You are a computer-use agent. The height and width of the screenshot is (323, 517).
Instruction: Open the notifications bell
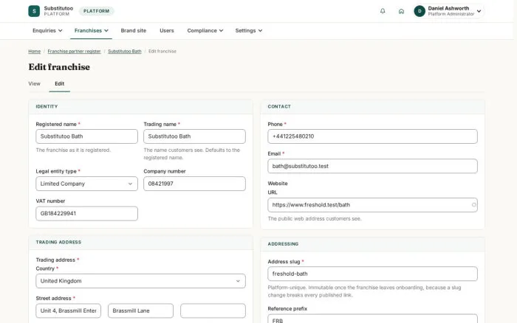coord(383,11)
